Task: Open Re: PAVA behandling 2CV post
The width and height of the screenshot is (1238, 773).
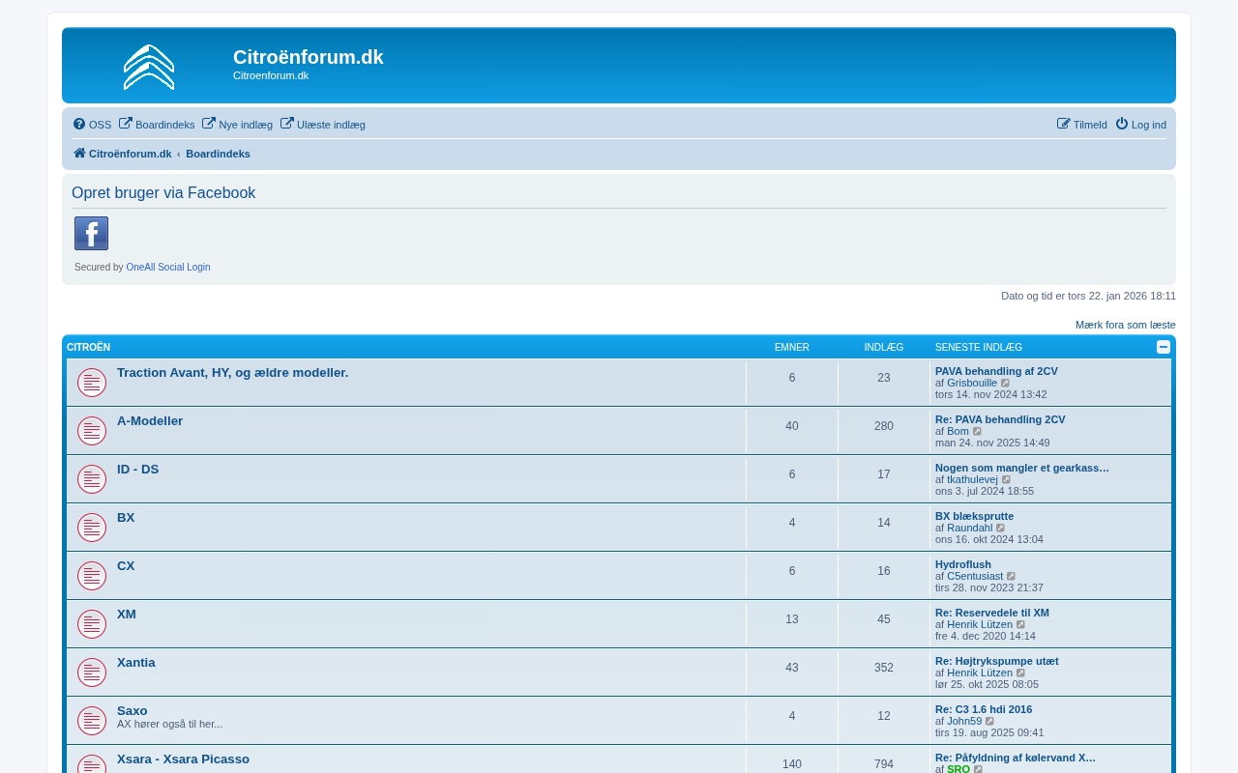Action: pos(1000,419)
